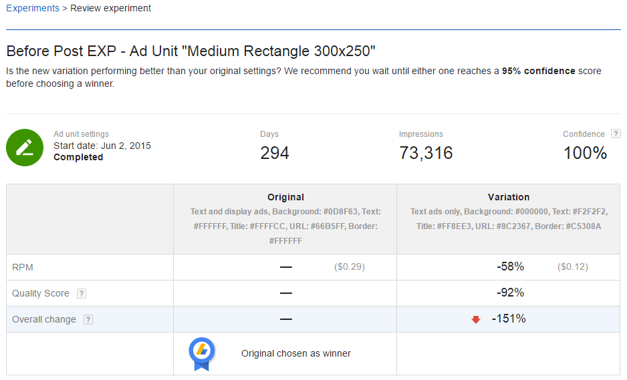Click the 294 days value

click(x=275, y=153)
